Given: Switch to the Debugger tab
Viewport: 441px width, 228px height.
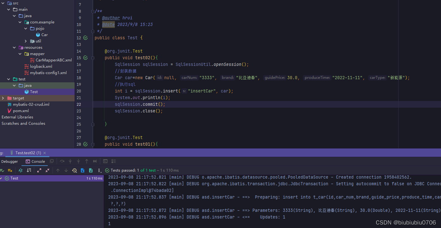Looking at the screenshot, I should pyautogui.click(x=9, y=161).
